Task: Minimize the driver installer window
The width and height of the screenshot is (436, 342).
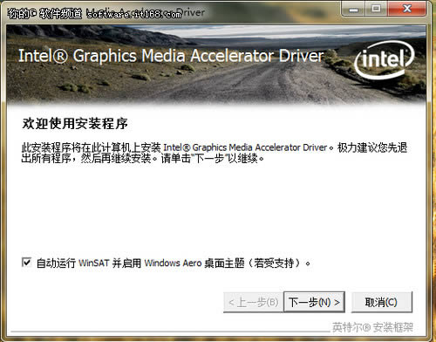Action: (x=353, y=9)
